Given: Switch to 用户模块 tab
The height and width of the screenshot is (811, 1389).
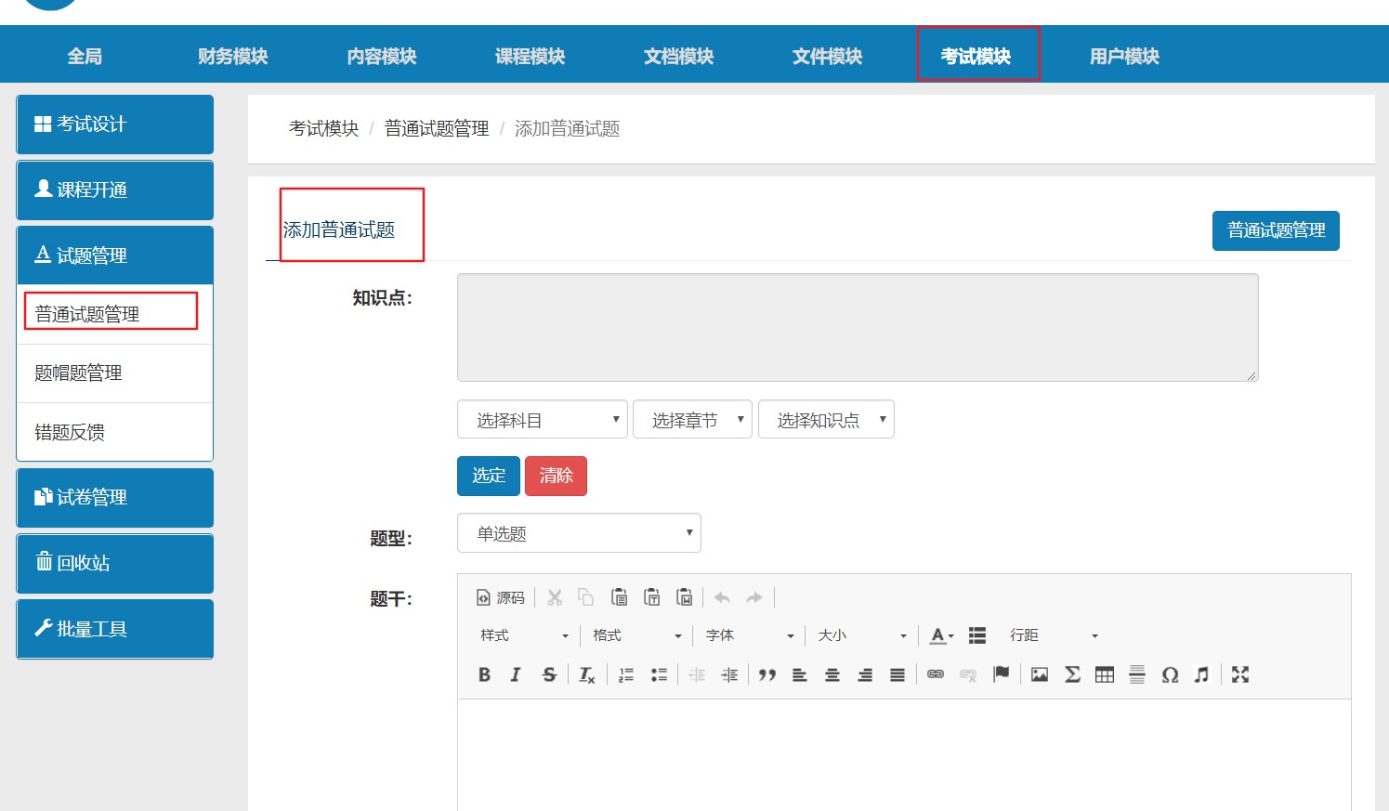Looking at the screenshot, I should click(1125, 56).
